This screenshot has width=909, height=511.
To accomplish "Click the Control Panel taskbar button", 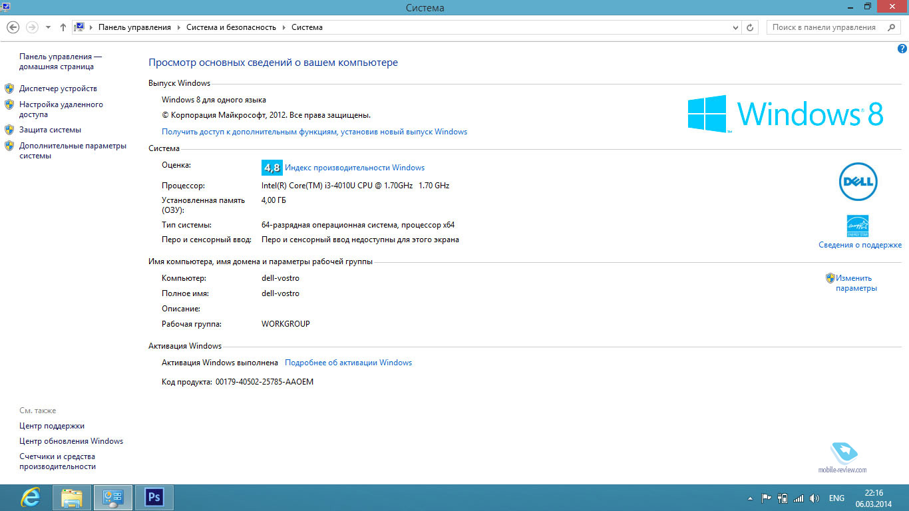I will [112, 498].
